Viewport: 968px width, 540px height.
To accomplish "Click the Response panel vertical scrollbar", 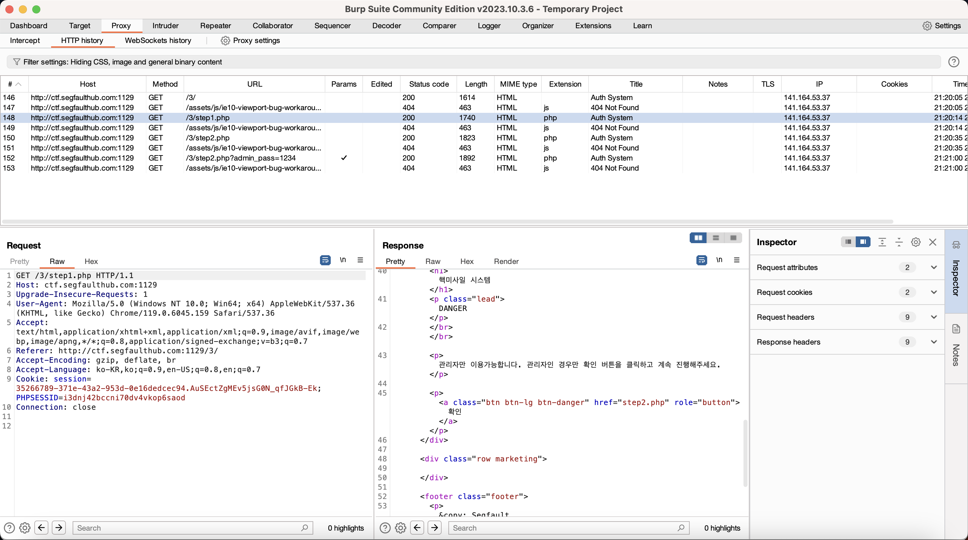I will (745, 453).
